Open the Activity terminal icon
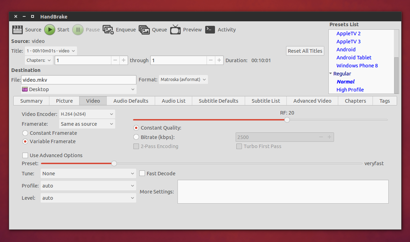Viewport: 410px width, 242px height. point(210,30)
